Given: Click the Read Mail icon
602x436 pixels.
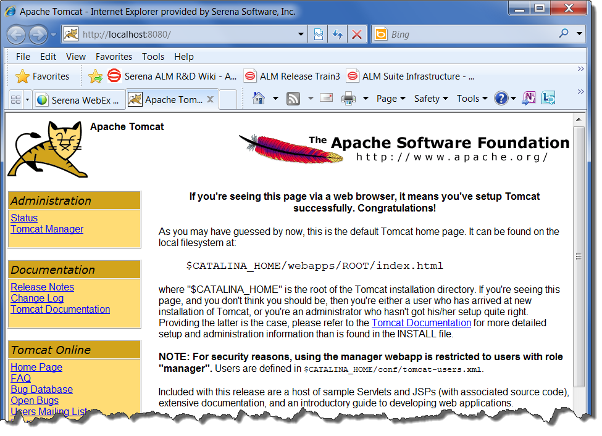Looking at the screenshot, I should [x=327, y=98].
